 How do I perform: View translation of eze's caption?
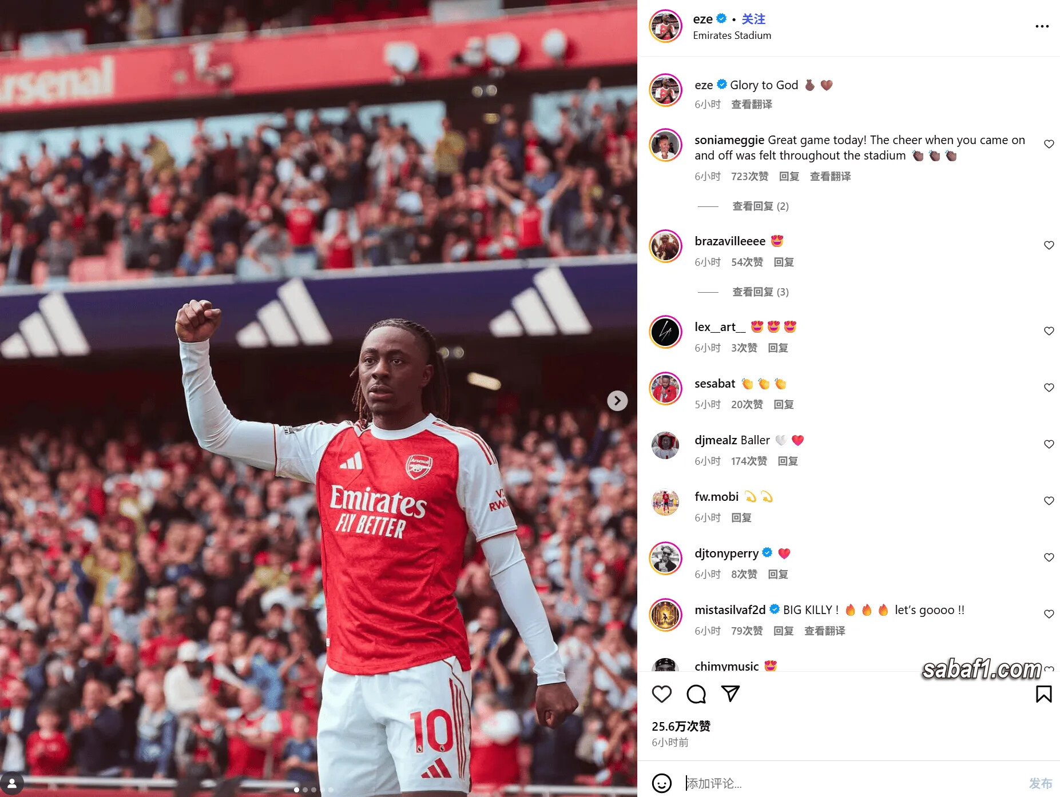click(x=752, y=105)
